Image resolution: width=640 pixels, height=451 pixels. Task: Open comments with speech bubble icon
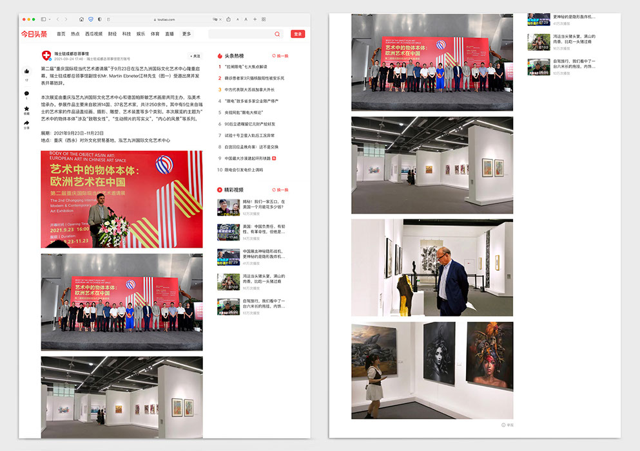click(x=26, y=93)
